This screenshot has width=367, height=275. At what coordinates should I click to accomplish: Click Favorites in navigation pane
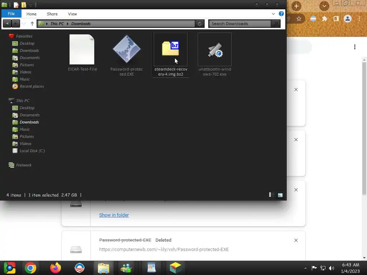click(24, 36)
